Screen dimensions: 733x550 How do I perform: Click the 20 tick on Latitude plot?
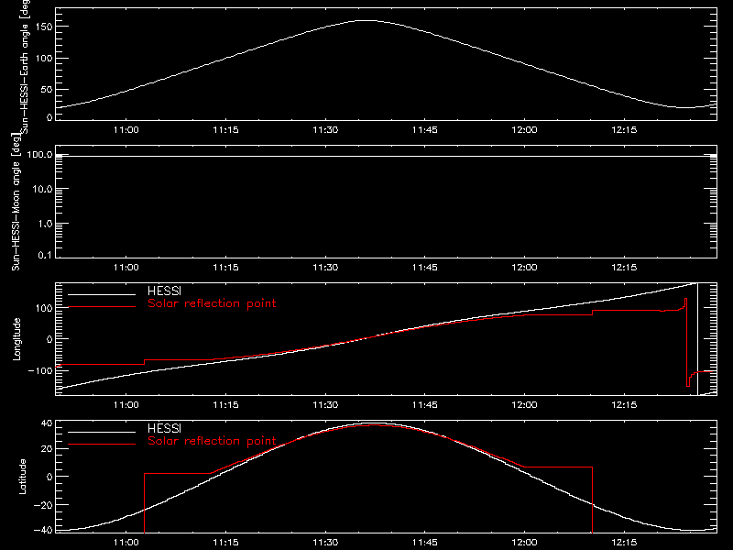(x=47, y=449)
